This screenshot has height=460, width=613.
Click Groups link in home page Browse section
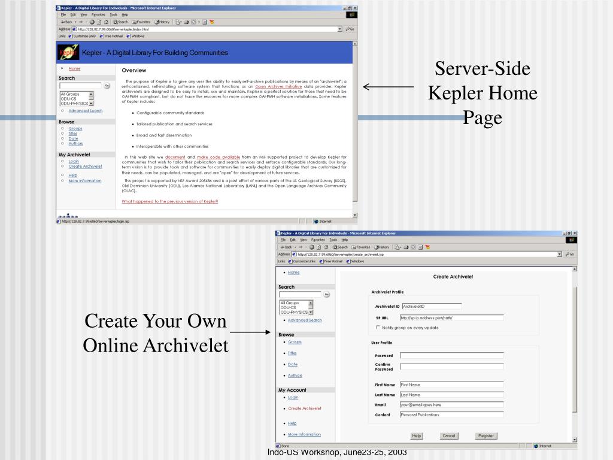[x=75, y=128]
